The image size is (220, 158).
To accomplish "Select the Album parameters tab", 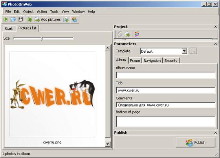I will [x=121, y=60].
